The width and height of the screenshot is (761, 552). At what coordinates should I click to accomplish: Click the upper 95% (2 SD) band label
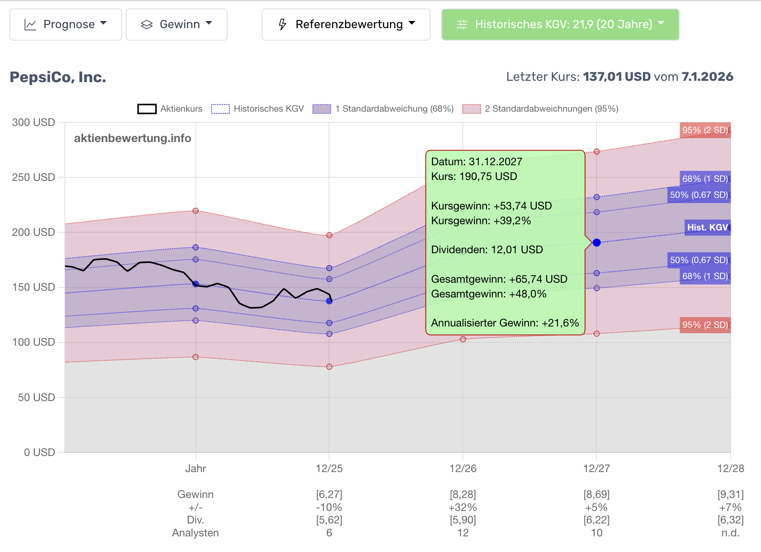[705, 130]
